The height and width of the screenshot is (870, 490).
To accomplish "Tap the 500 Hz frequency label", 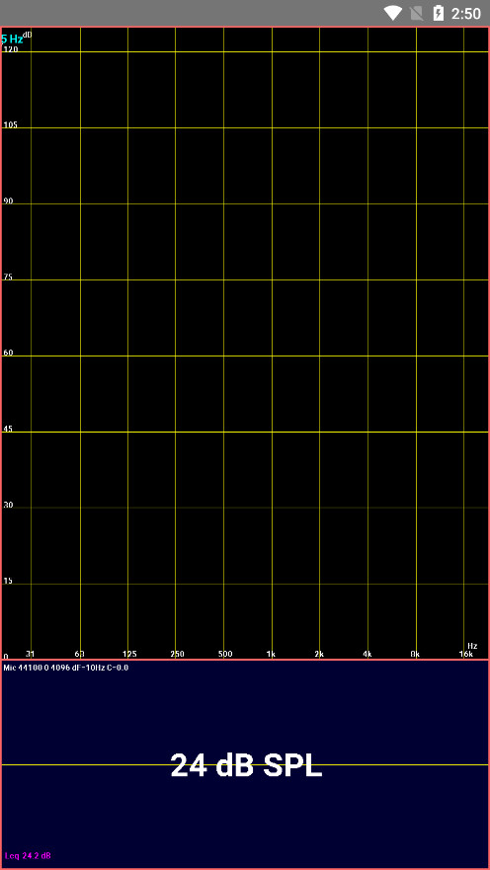I will [225, 654].
